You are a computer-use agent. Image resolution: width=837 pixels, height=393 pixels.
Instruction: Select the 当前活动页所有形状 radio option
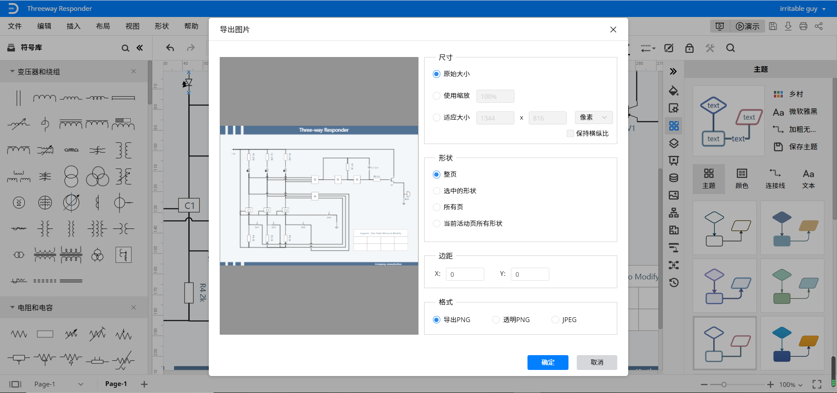436,224
